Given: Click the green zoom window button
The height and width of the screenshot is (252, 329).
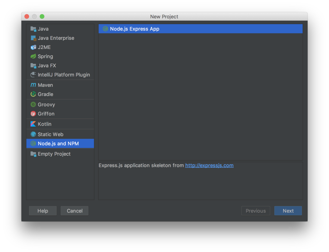Looking at the screenshot, I should (42, 16).
